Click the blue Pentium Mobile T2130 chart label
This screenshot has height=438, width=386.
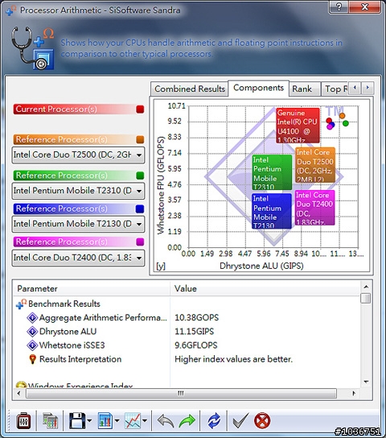[x=271, y=211]
